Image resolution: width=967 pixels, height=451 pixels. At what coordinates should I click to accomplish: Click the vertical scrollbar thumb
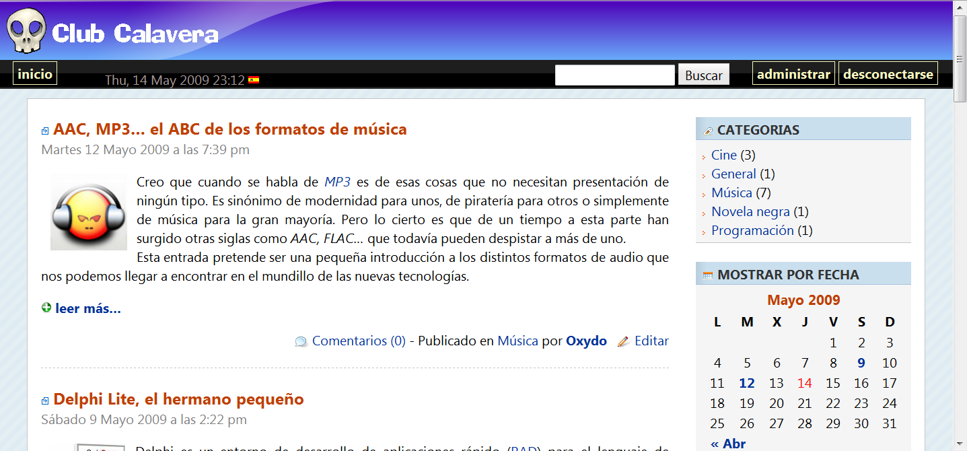tap(960, 59)
